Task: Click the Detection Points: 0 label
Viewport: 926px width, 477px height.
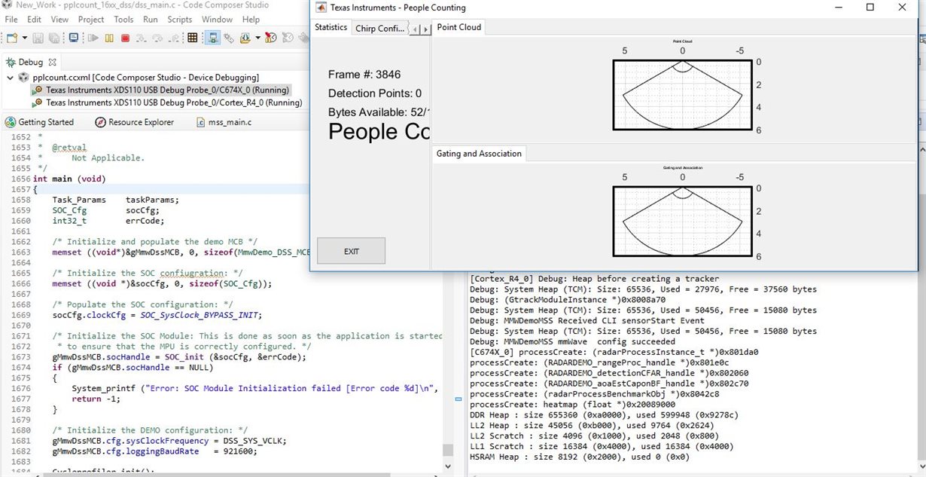Action: pos(375,93)
